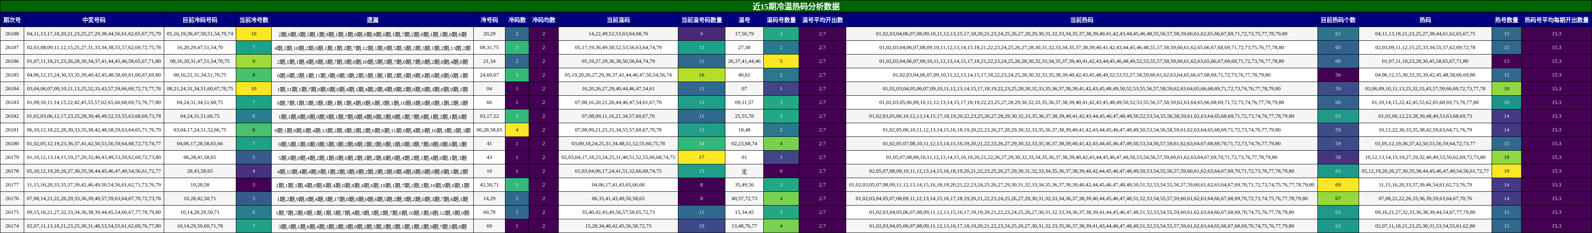Viewport: 1592px width, 233px height.
Task: Click yellow cold count 10 in row 26188
Action: click(x=253, y=34)
